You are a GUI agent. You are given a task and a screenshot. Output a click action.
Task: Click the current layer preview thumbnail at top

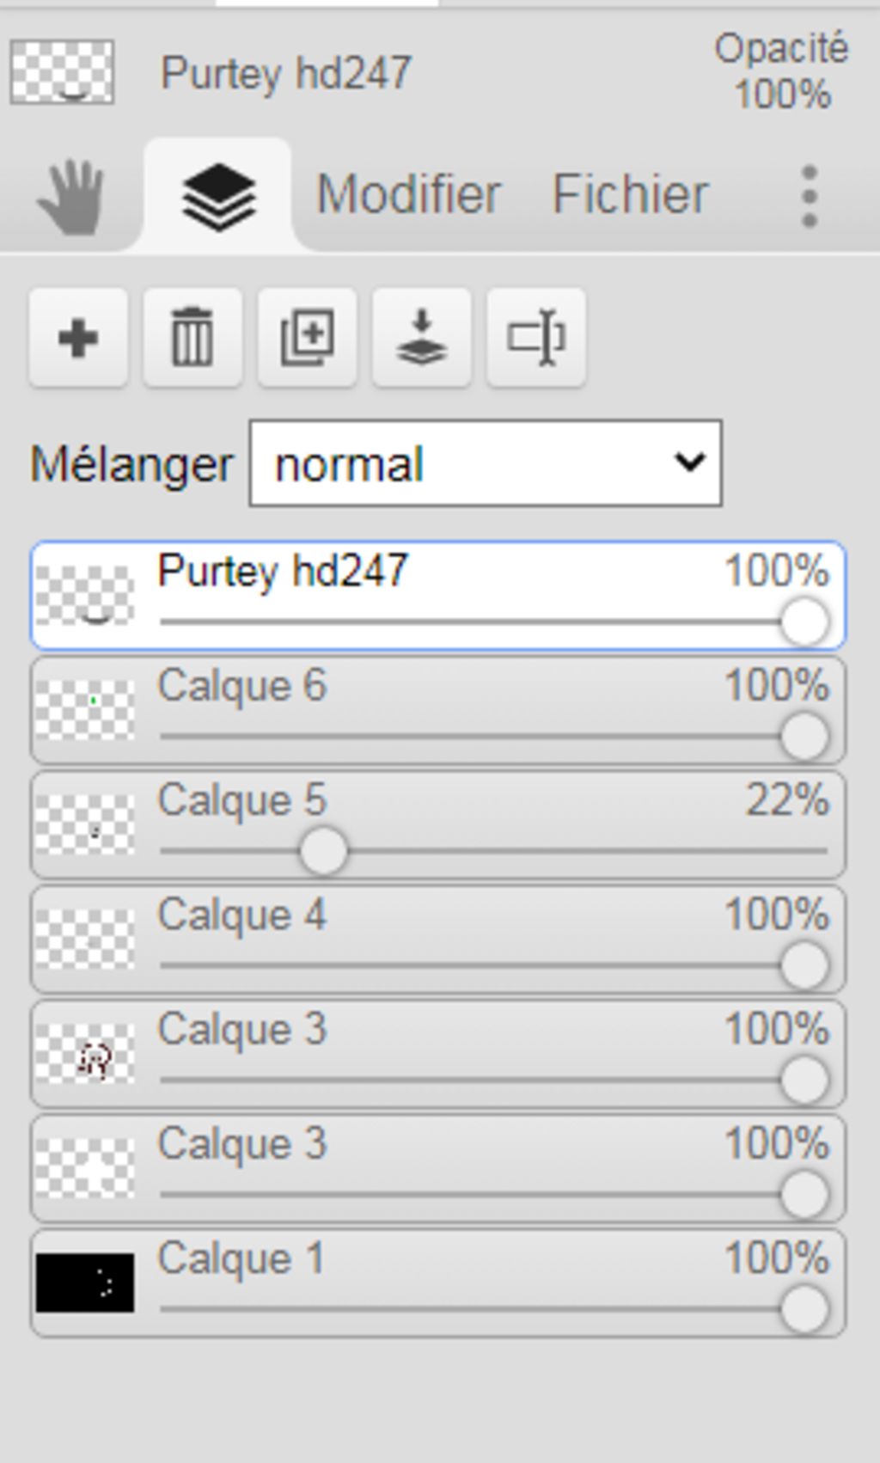pos(62,72)
